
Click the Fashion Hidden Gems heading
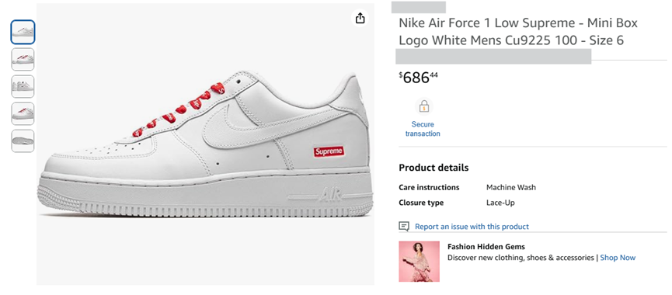(486, 247)
